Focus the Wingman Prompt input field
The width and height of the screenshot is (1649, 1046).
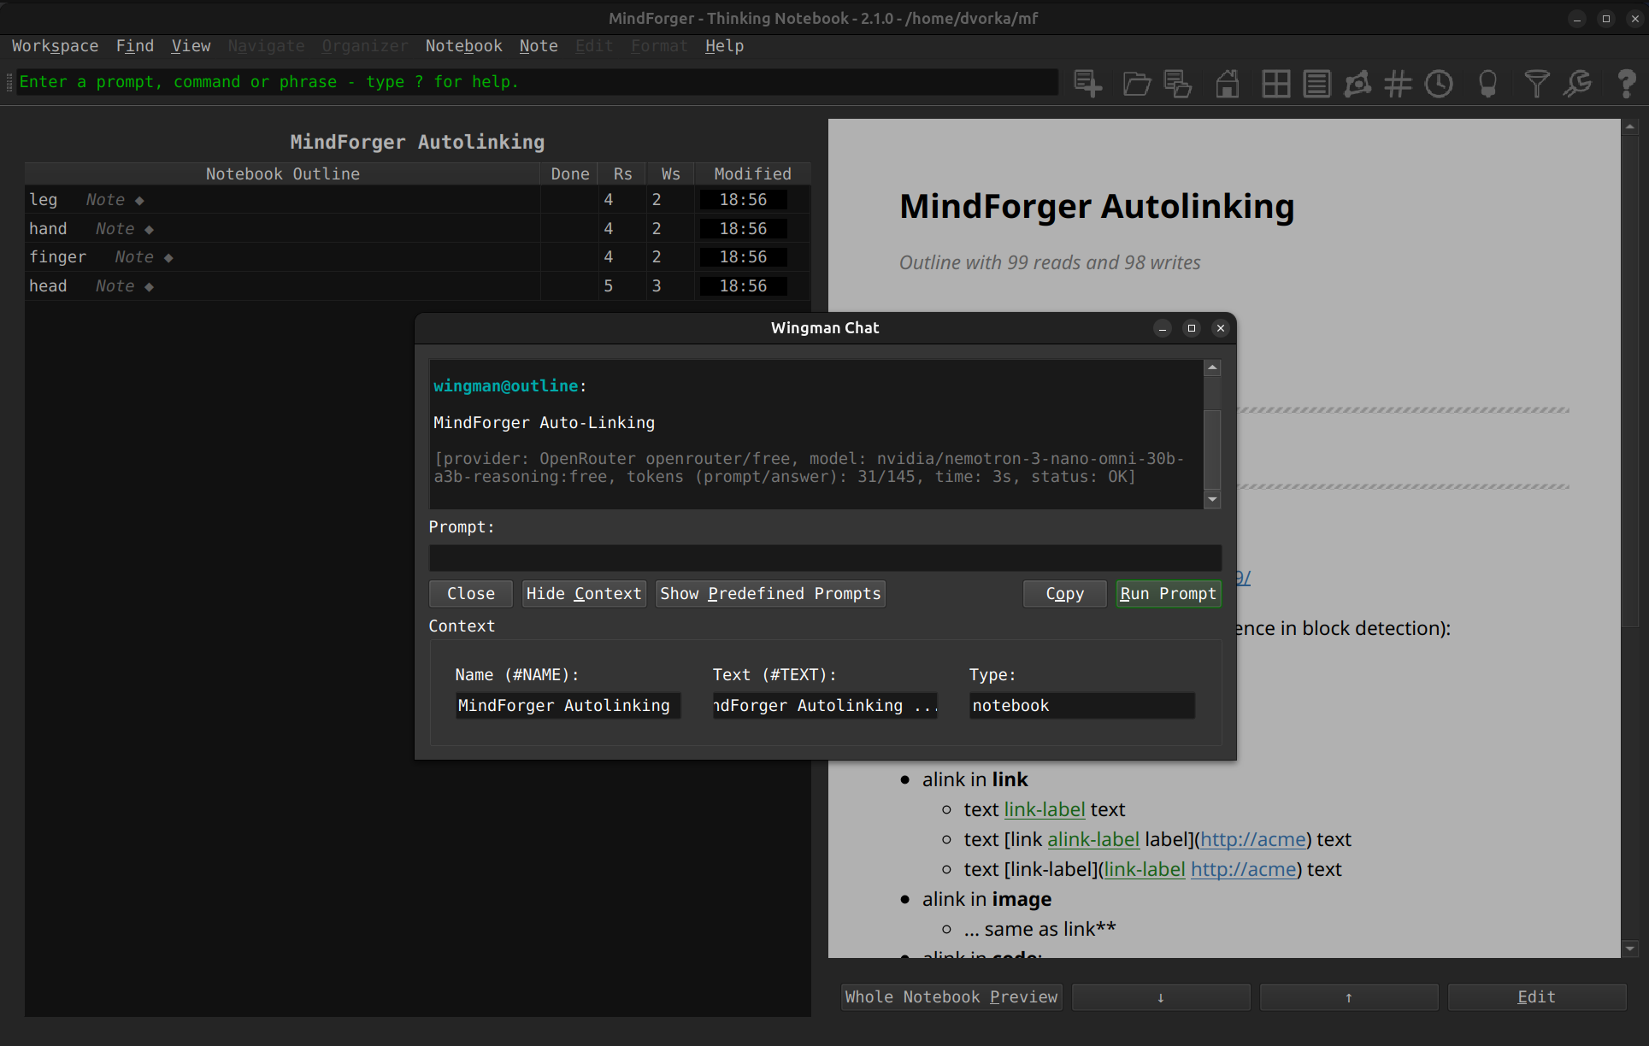(x=825, y=558)
